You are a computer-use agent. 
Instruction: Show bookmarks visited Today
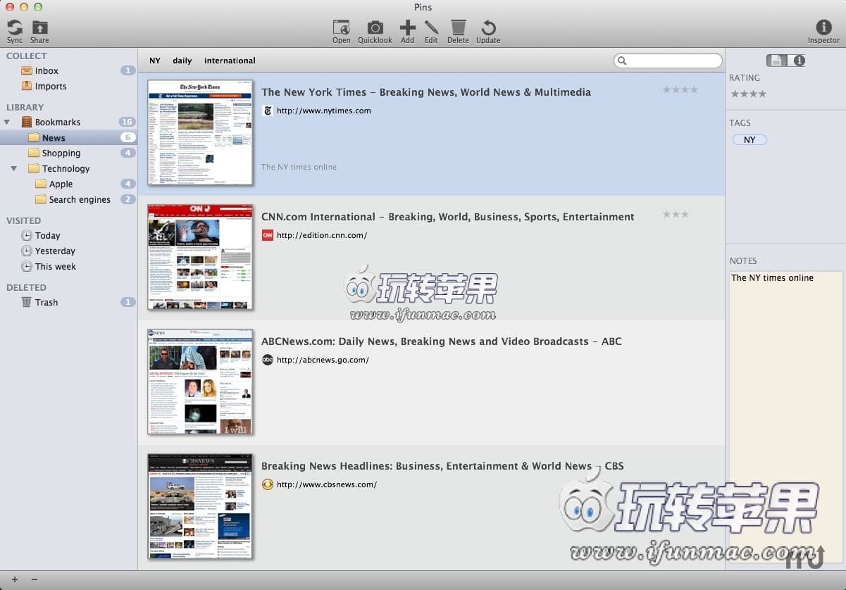tap(68, 235)
